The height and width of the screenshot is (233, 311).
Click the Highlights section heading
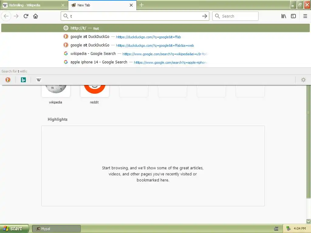click(x=57, y=119)
